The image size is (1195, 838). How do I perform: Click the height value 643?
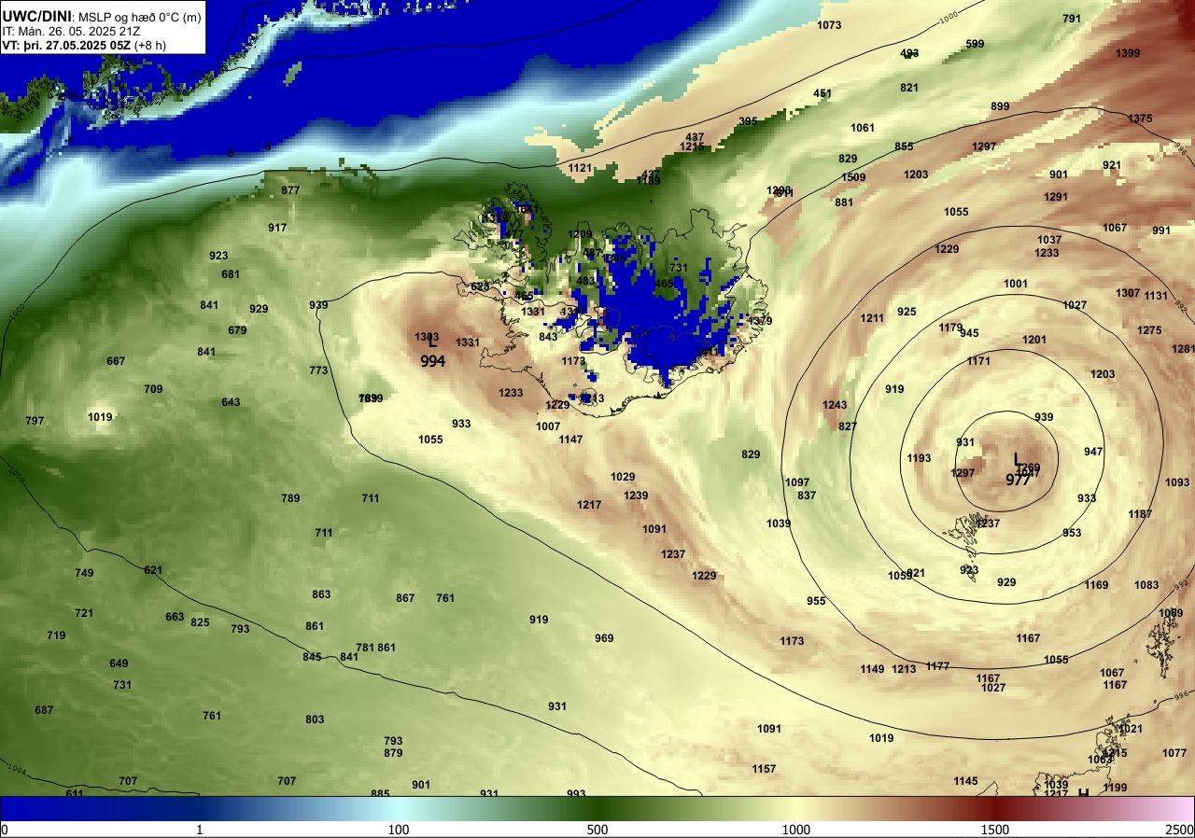pos(231,402)
